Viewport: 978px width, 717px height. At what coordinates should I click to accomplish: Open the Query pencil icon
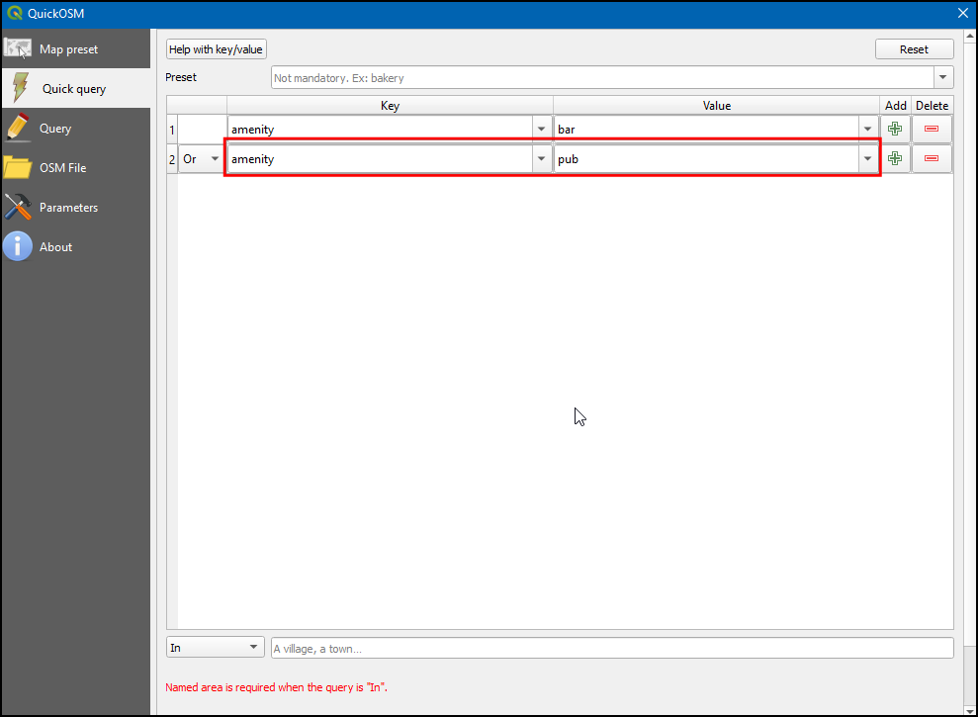pos(18,128)
